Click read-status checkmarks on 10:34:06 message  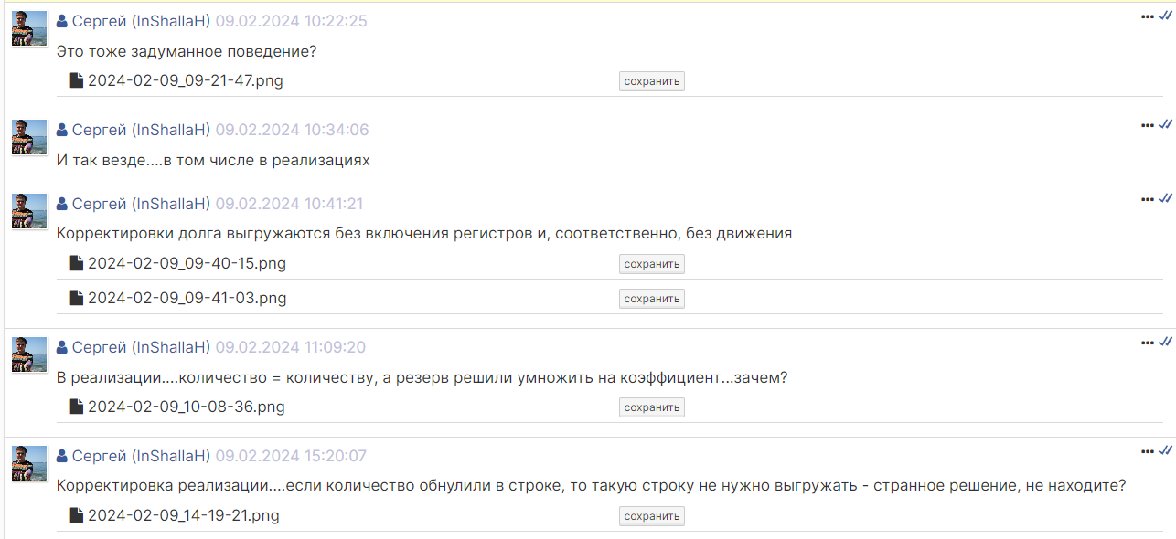(x=1165, y=124)
